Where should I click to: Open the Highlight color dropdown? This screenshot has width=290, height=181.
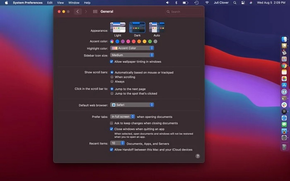[132, 48]
